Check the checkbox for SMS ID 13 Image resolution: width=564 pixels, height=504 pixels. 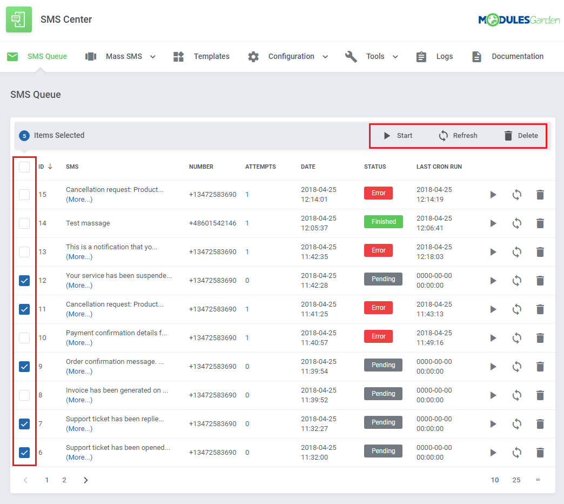pos(24,251)
